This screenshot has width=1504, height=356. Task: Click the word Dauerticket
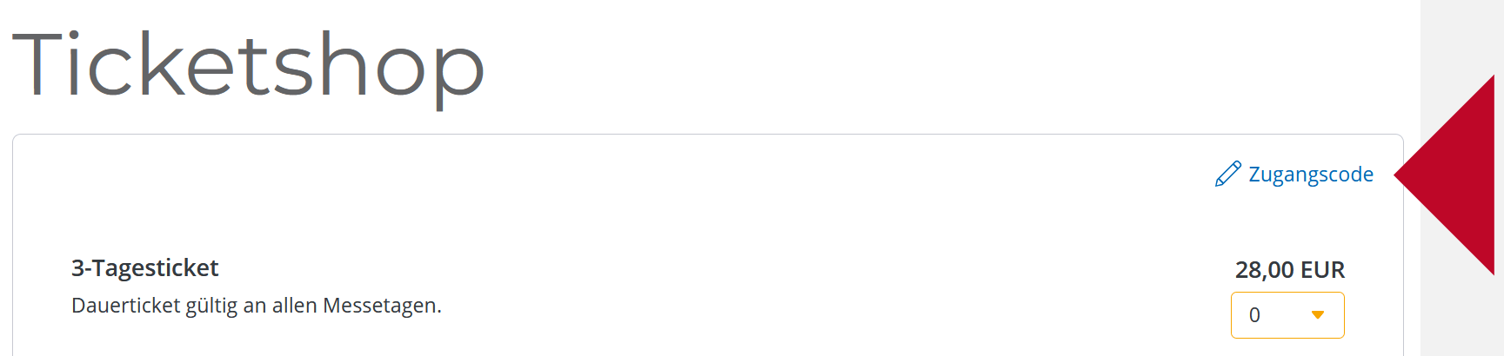coord(125,306)
